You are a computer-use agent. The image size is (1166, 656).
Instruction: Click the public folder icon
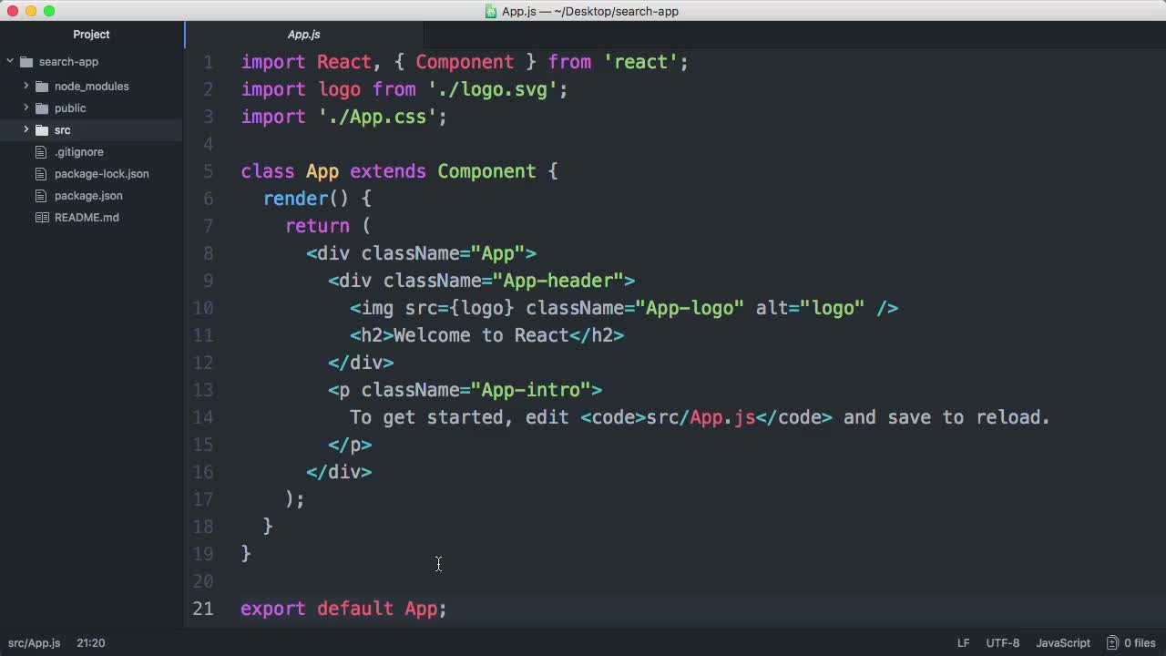point(42,108)
